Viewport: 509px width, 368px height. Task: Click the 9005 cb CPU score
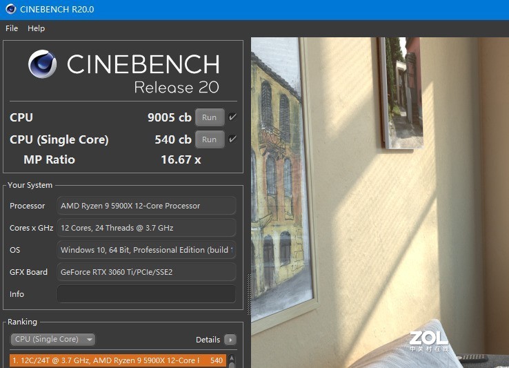(170, 117)
